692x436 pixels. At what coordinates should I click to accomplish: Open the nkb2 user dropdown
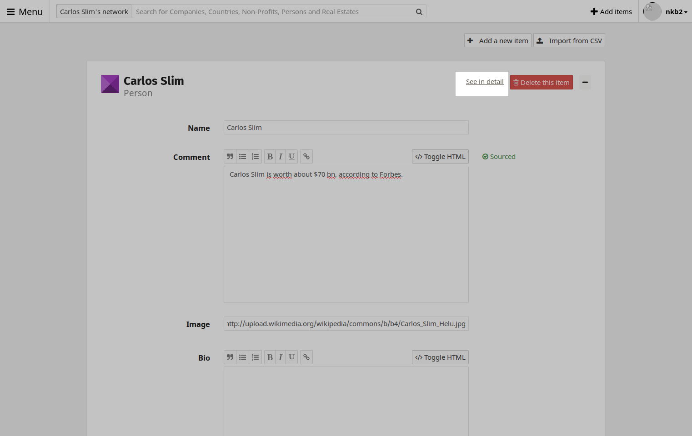(676, 12)
